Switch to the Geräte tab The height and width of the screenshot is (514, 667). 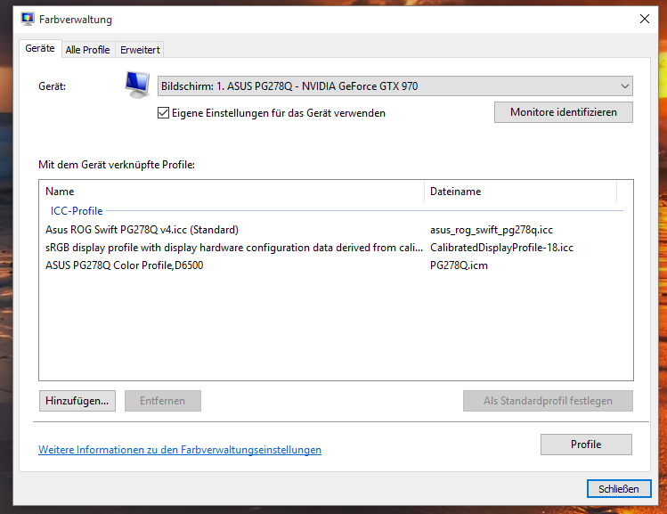point(40,48)
